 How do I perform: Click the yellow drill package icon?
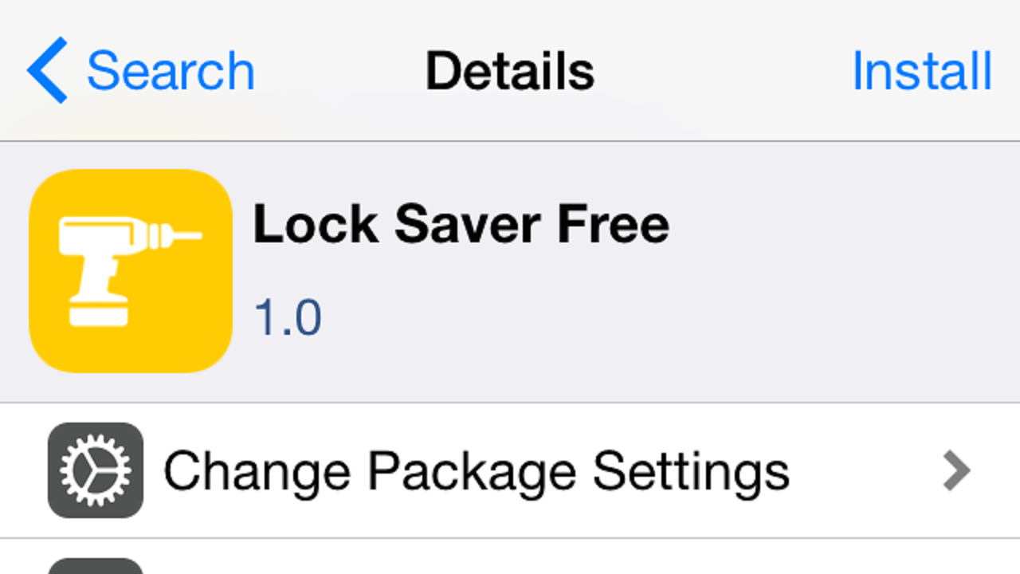(x=131, y=271)
